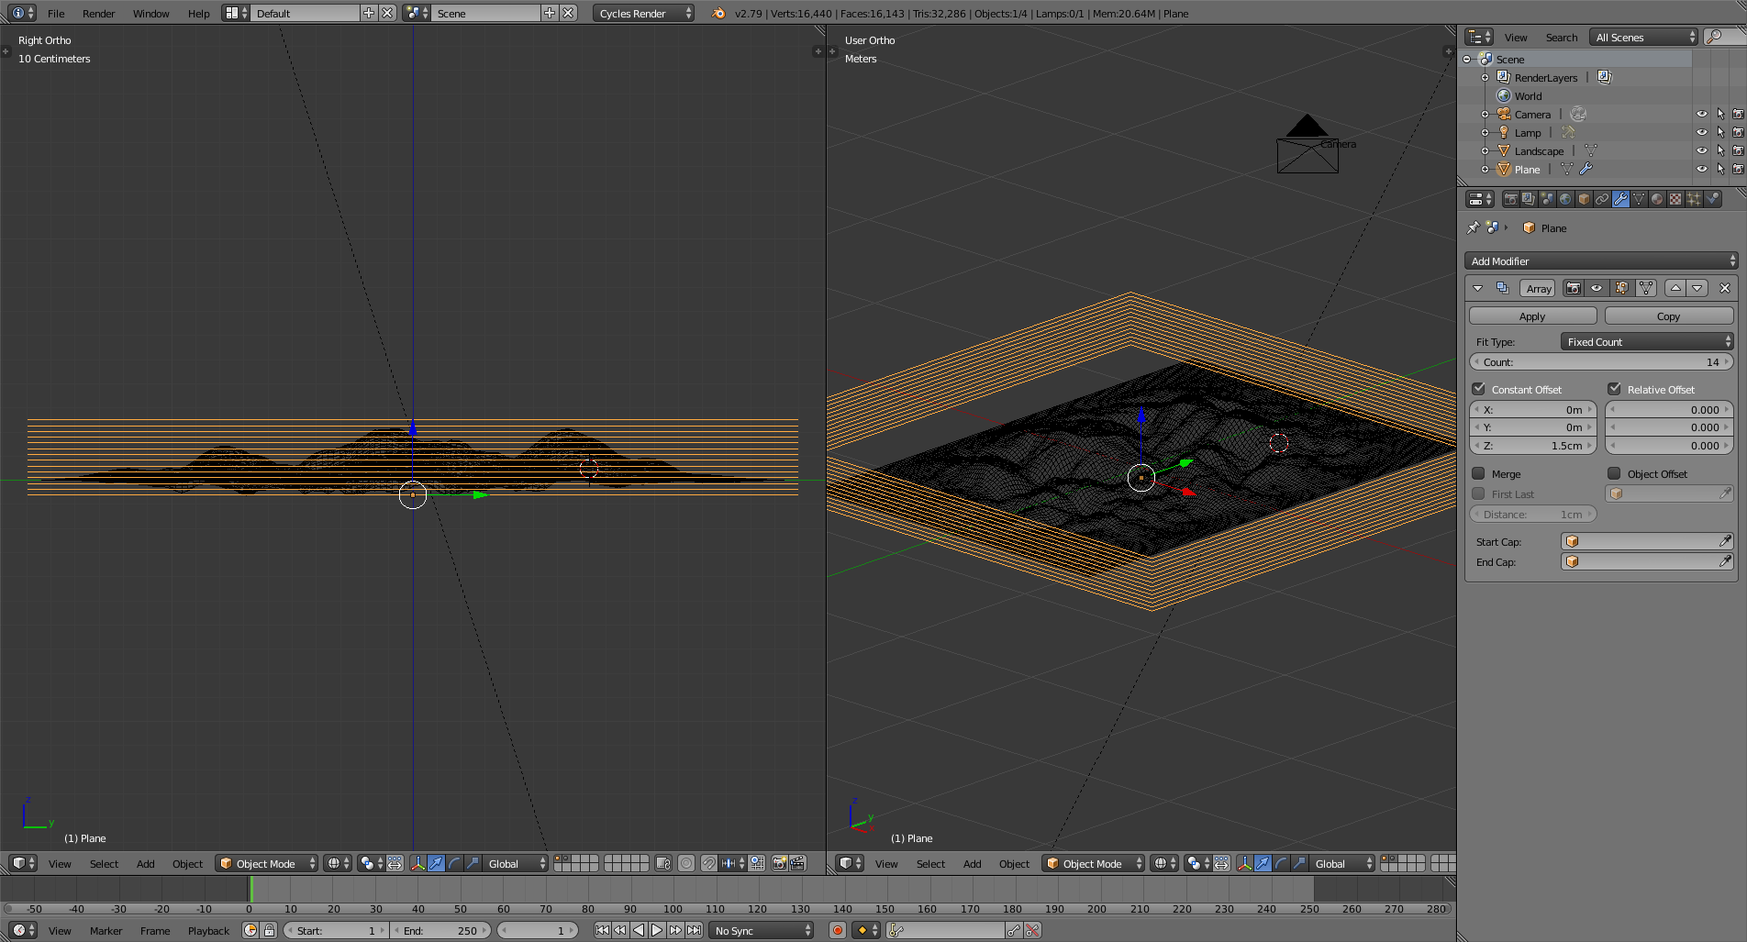Click the Count value field showing 14
Image resolution: width=1747 pixels, height=942 pixels.
[1601, 361]
